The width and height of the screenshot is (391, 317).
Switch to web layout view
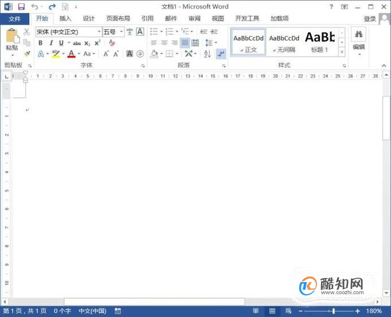point(288,311)
